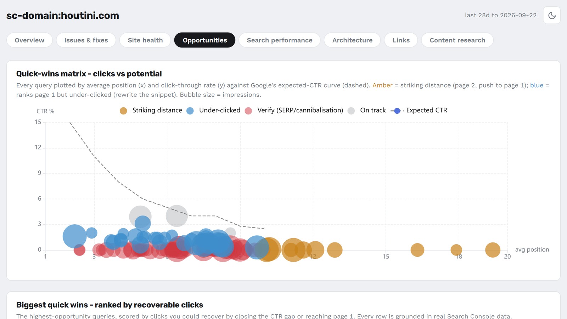Screen dimensions: 567x319
Task: Toggle the Striking distance legend series
Action: pyautogui.click(x=151, y=111)
